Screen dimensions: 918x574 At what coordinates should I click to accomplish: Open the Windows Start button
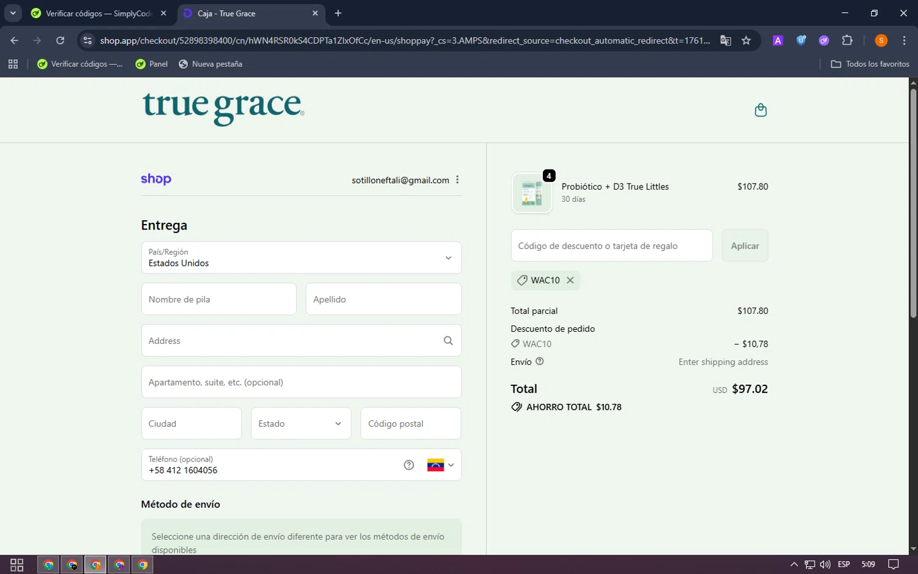click(17, 564)
